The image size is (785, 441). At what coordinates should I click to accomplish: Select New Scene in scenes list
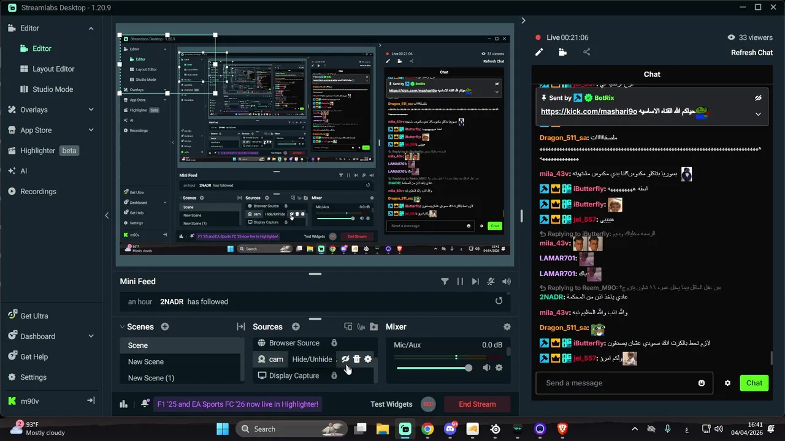tap(180, 361)
